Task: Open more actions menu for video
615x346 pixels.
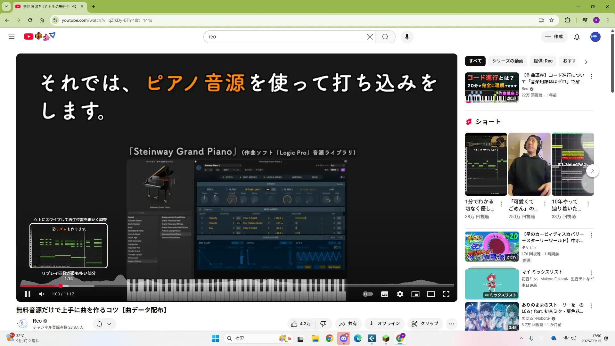Action: point(451,324)
